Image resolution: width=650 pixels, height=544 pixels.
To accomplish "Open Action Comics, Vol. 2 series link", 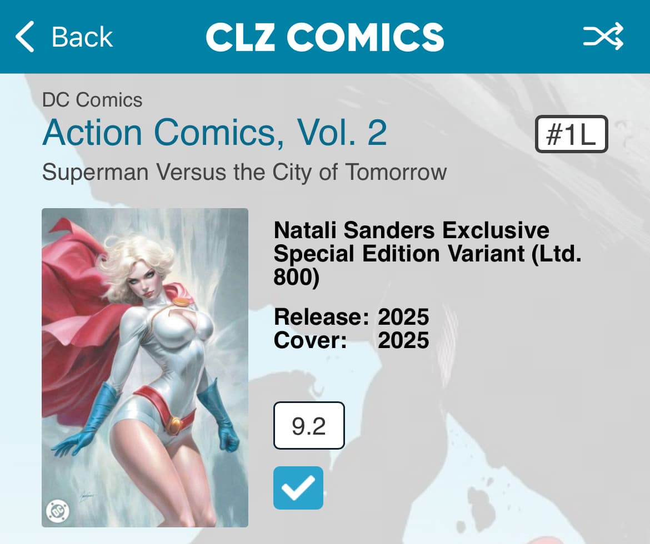I will [215, 132].
